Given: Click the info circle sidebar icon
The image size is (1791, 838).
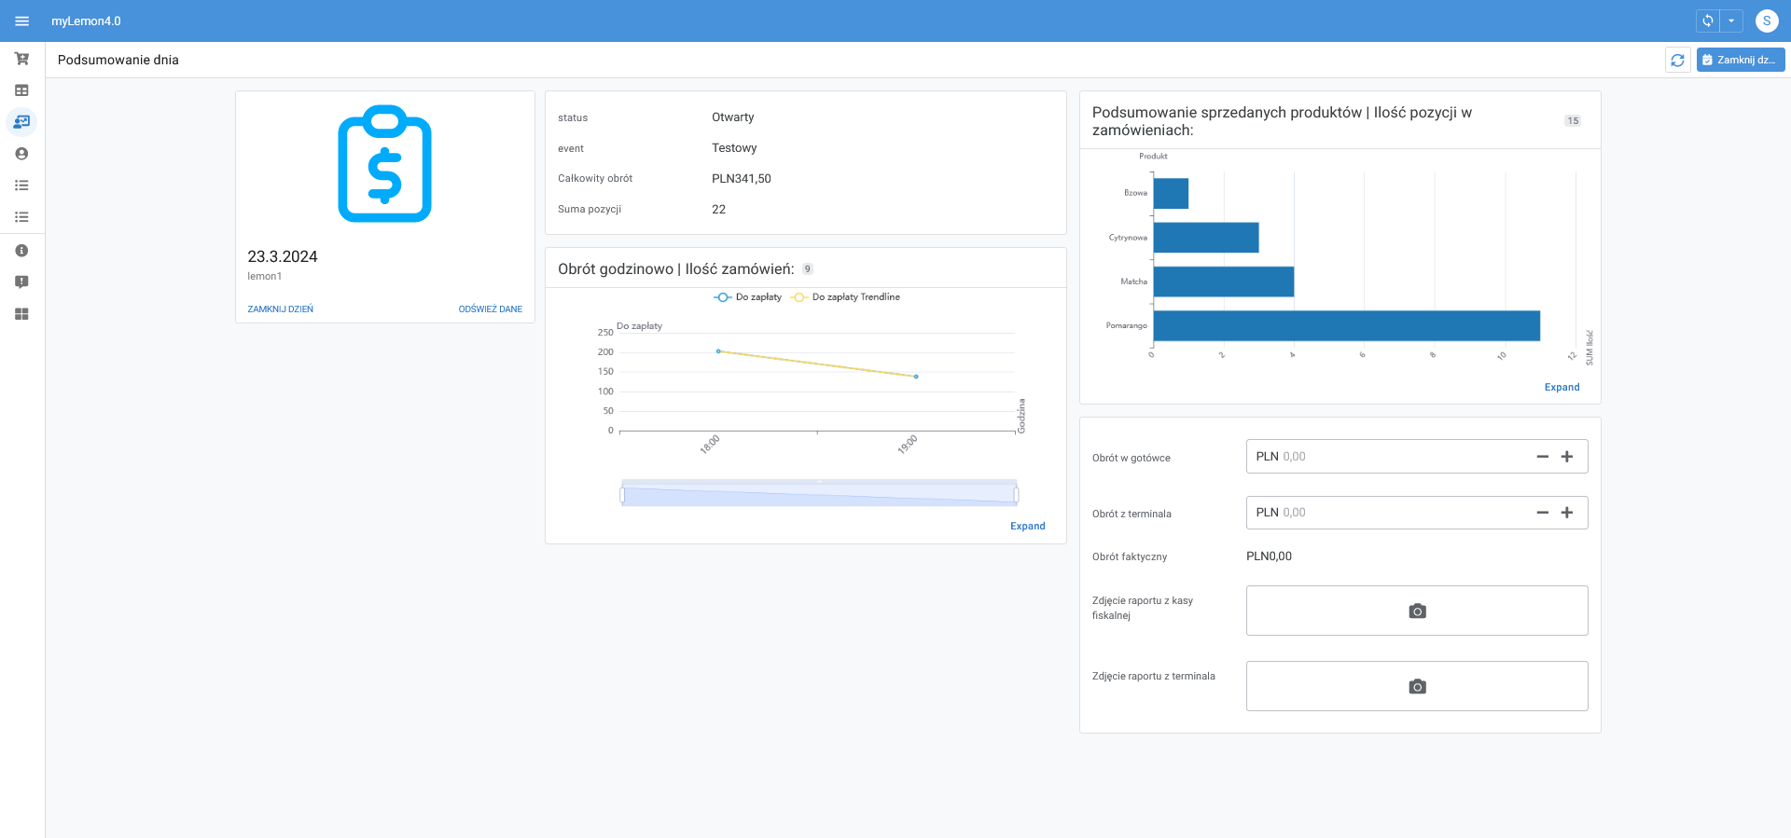Looking at the screenshot, I should (21, 251).
